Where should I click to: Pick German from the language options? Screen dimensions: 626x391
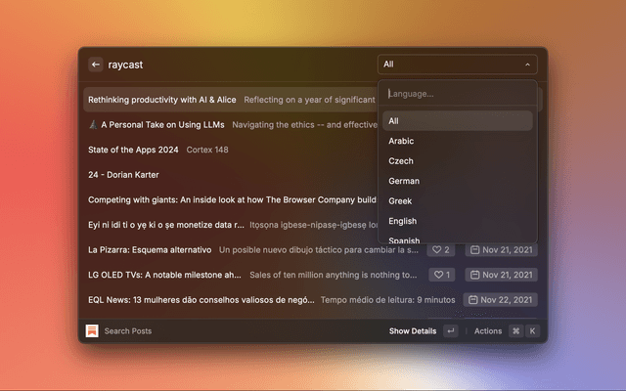point(404,181)
